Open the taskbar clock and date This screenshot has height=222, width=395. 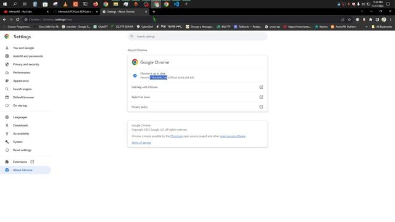[377, 4]
